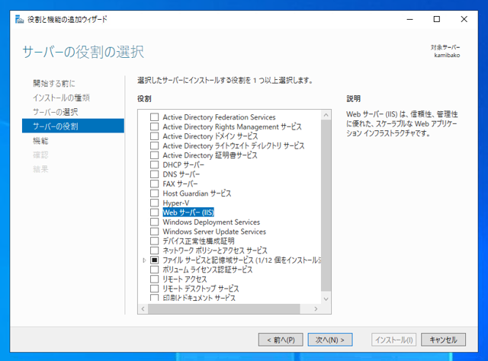
Task: Click the 次へ(N) > button
Action: click(330, 340)
